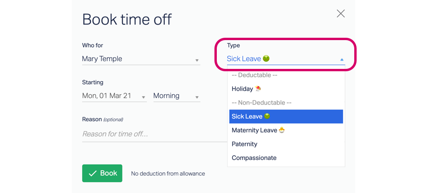Select Holiday from the type list
The image size is (427, 193).
tap(286, 89)
